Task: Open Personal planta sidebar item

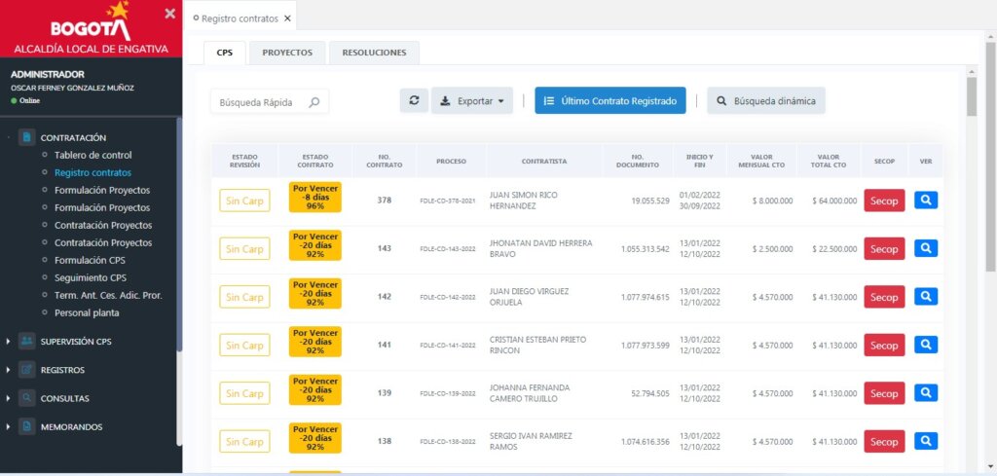Action: (x=87, y=312)
